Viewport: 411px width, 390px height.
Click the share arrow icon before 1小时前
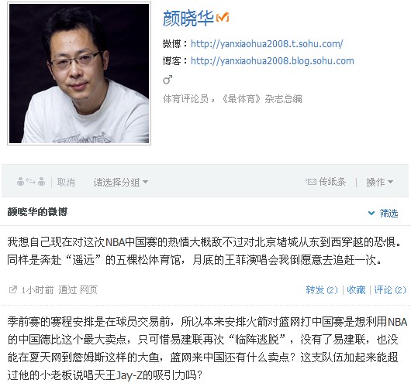point(13,289)
